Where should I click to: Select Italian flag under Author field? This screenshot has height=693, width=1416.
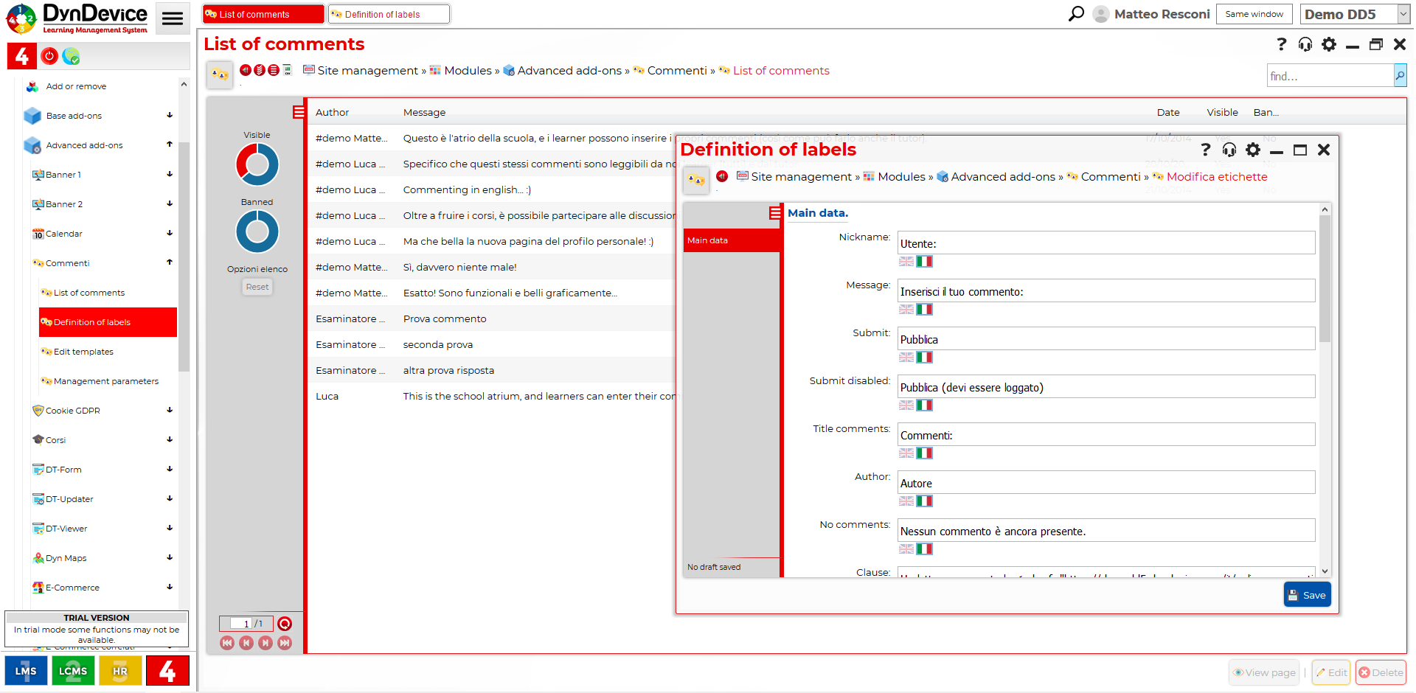click(x=924, y=501)
